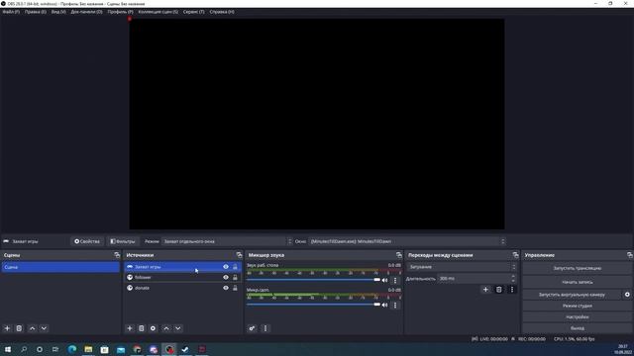Image resolution: width=634 pixels, height=356 pixels.
Task: Delete selected source with trash icon
Action: pyautogui.click(x=141, y=328)
